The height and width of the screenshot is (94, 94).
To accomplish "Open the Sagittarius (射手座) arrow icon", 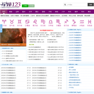I will click(x=66, y=22).
